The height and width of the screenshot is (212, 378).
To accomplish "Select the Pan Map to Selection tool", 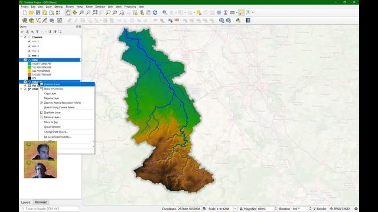I will (75, 12).
